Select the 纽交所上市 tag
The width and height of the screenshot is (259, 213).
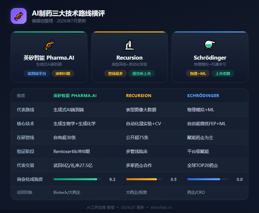coord(141,74)
